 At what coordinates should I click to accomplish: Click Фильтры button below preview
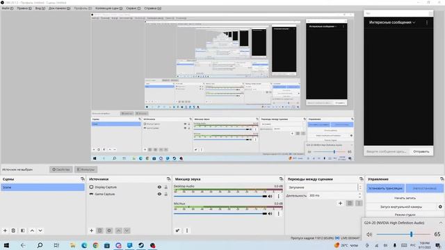pos(86,169)
